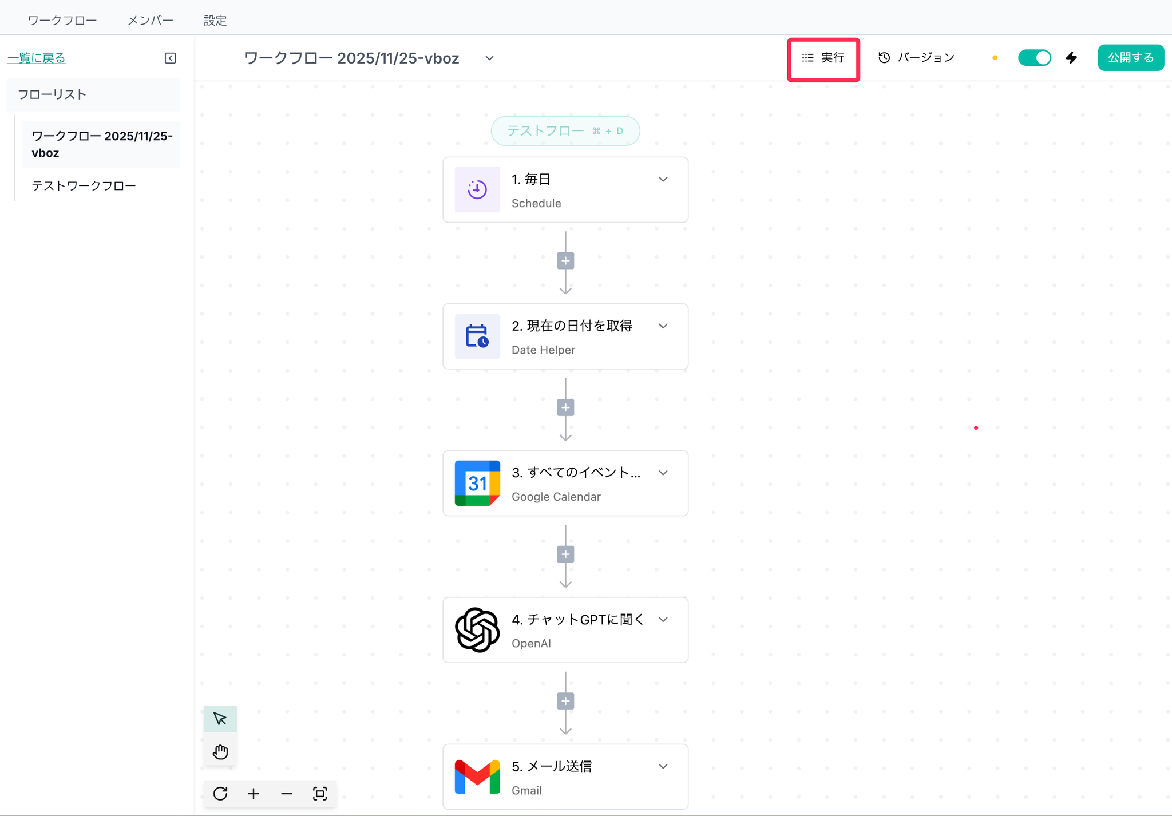This screenshot has width=1172, height=816.
Task: Expand the workflow title dropdown arrow
Action: 489,58
